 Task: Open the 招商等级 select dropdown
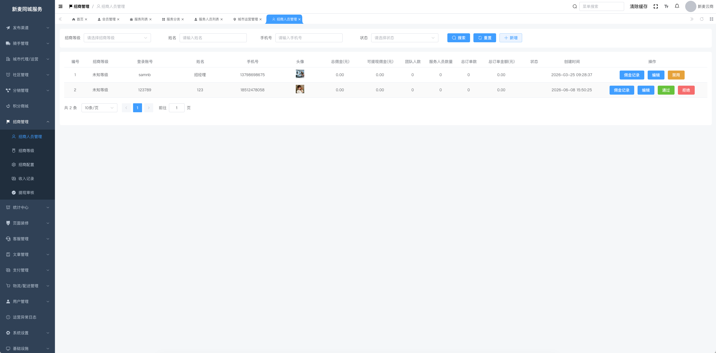click(117, 38)
